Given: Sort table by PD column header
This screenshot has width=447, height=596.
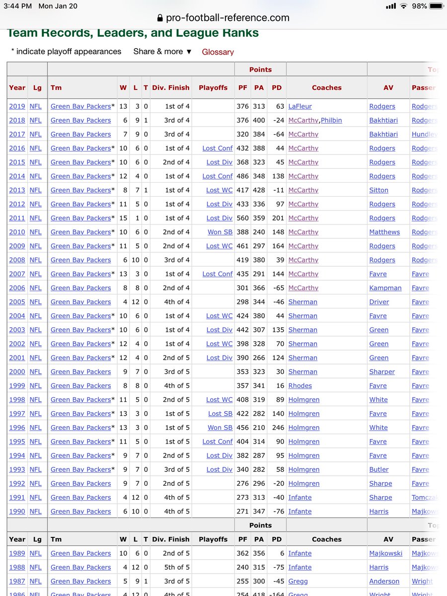Looking at the screenshot, I should pyautogui.click(x=277, y=87).
